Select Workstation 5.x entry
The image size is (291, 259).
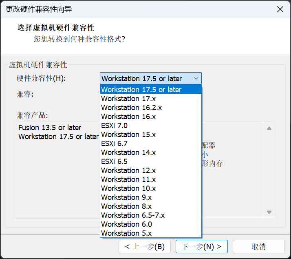[151, 233]
